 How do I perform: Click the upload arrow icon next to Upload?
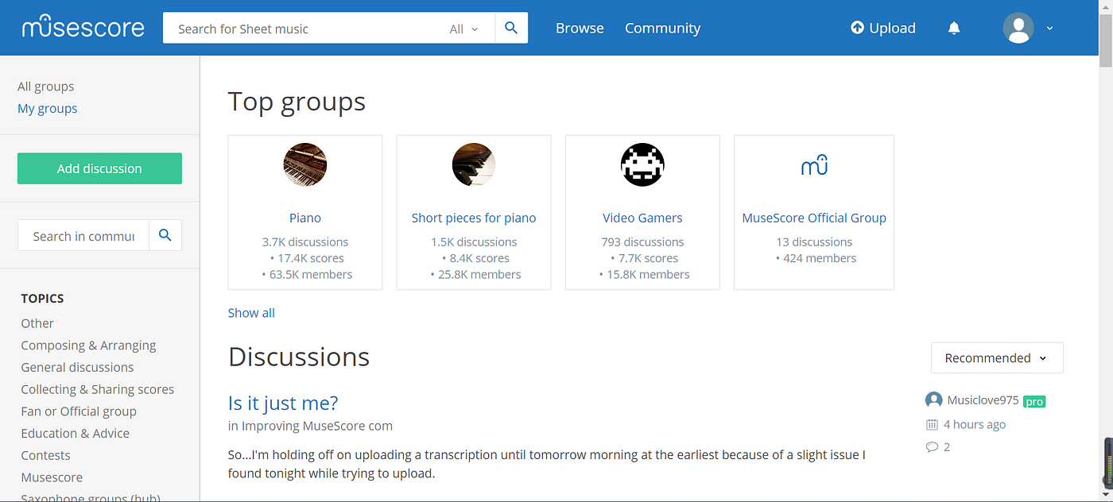(857, 28)
